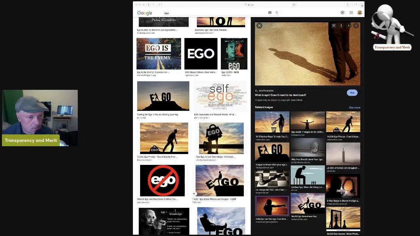The height and width of the screenshot is (236, 420).
Task: Click the magnifier search button
Action: click(277, 13)
